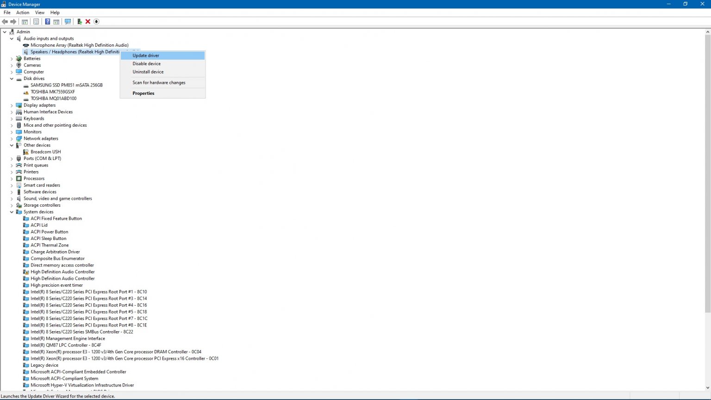The image size is (711, 400).
Task: Select SAMSUNG SSD PM851 mSATA 256GB
Action: point(67,85)
